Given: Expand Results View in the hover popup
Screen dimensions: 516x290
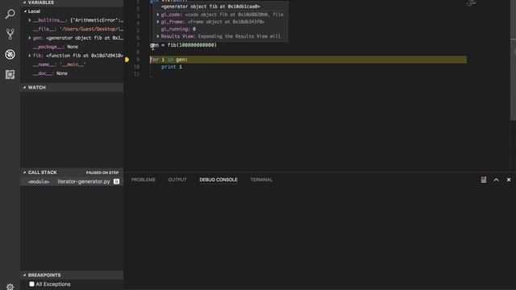Looking at the screenshot, I should click(158, 36).
